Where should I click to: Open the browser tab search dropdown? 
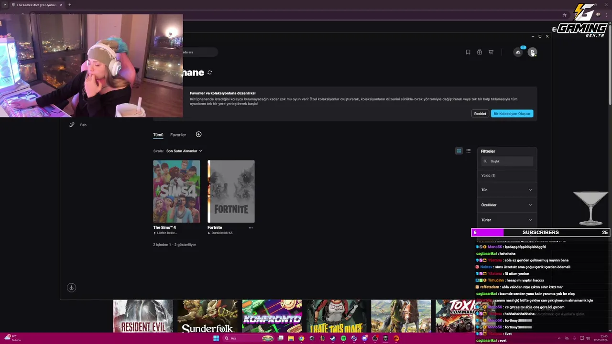coord(4,5)
